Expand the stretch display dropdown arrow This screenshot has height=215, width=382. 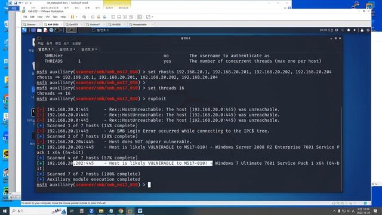(x=152, y=17)
